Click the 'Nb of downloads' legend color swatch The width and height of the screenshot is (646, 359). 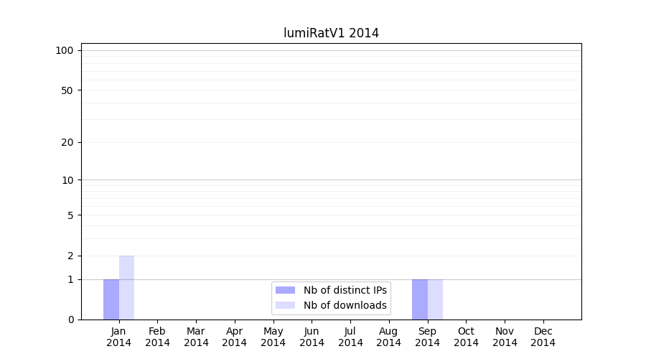(x=285, y=305)
